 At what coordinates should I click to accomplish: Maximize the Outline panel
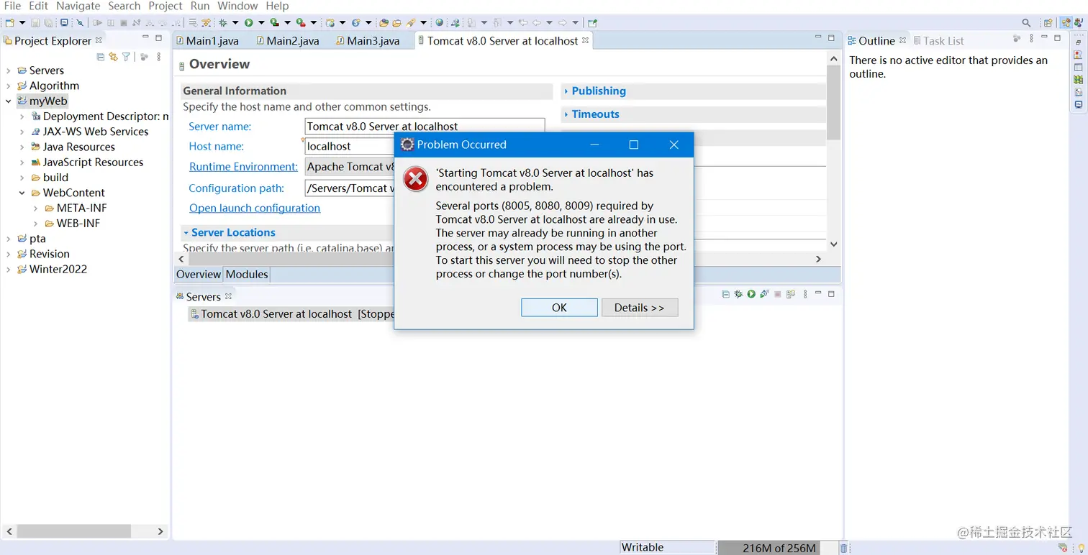pos(1057,38)
